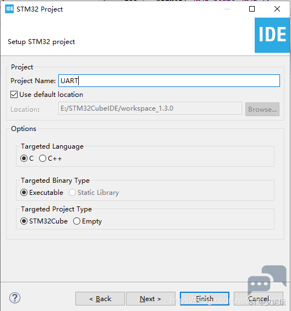Select STM32Cube project type
Image resolution: width=291 pixels, height=311 pixels.
click(24, 221)
